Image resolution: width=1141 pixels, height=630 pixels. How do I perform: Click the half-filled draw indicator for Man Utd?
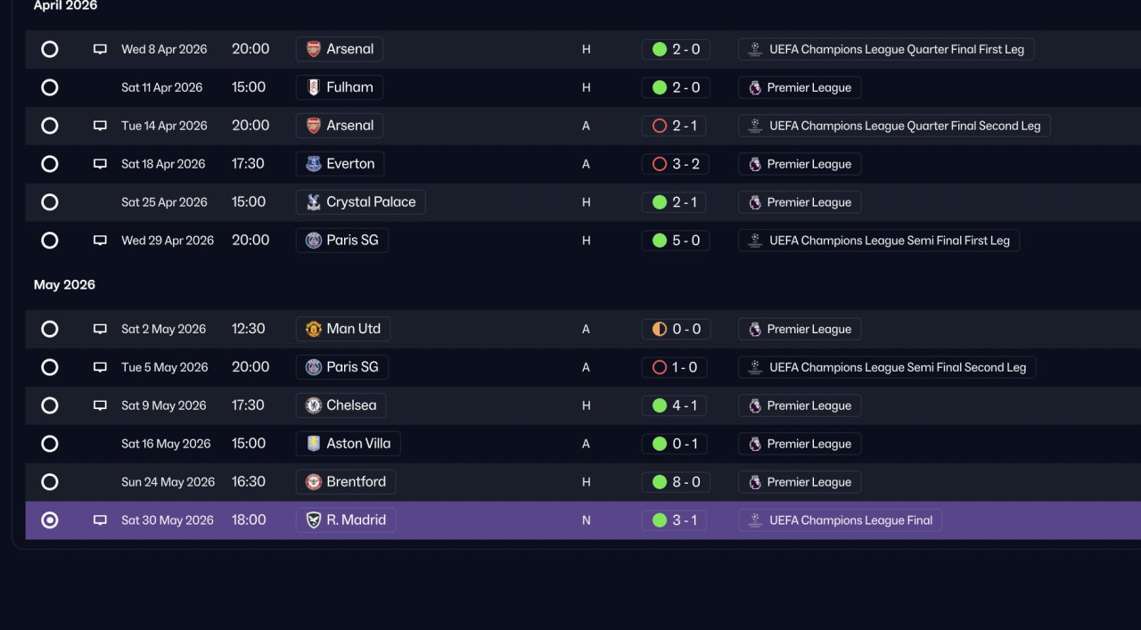[660, 329]
